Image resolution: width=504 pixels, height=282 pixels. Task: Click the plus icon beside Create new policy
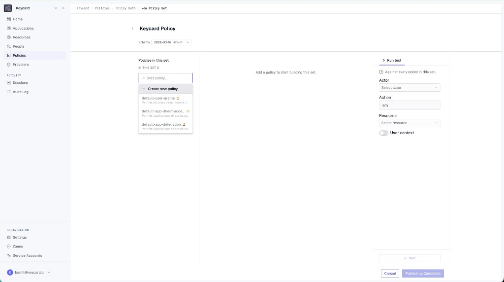coord(144,89)
